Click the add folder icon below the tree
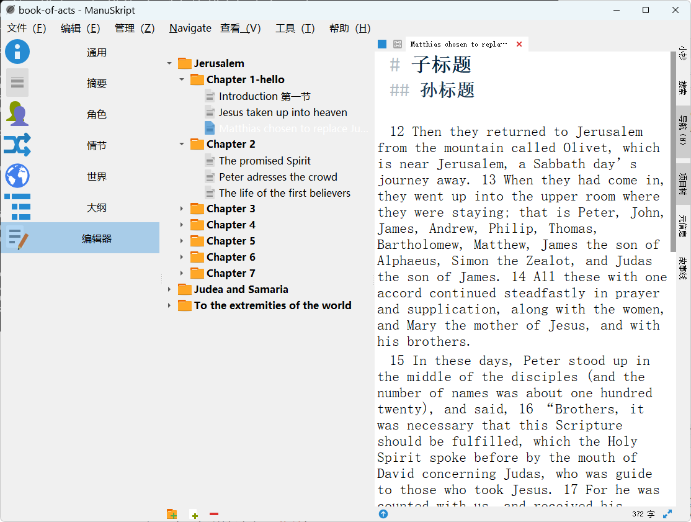The width and height of the screenshot is (691, 522). click(x=172, y=514)
